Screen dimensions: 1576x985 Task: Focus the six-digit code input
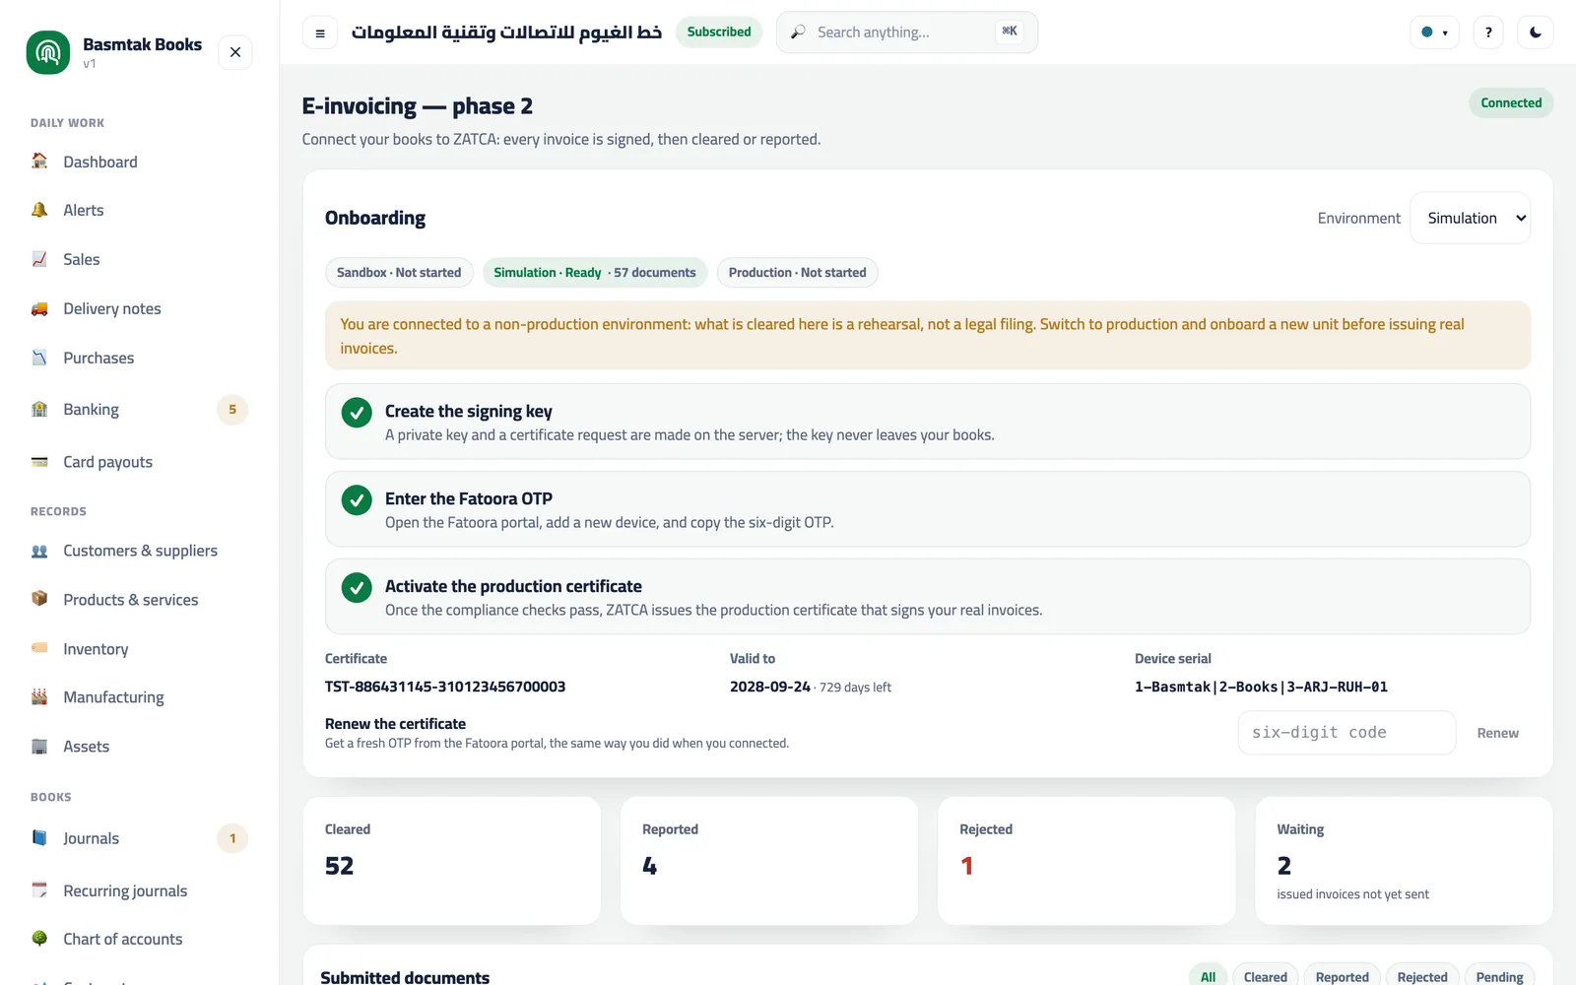pos(1346,733)
